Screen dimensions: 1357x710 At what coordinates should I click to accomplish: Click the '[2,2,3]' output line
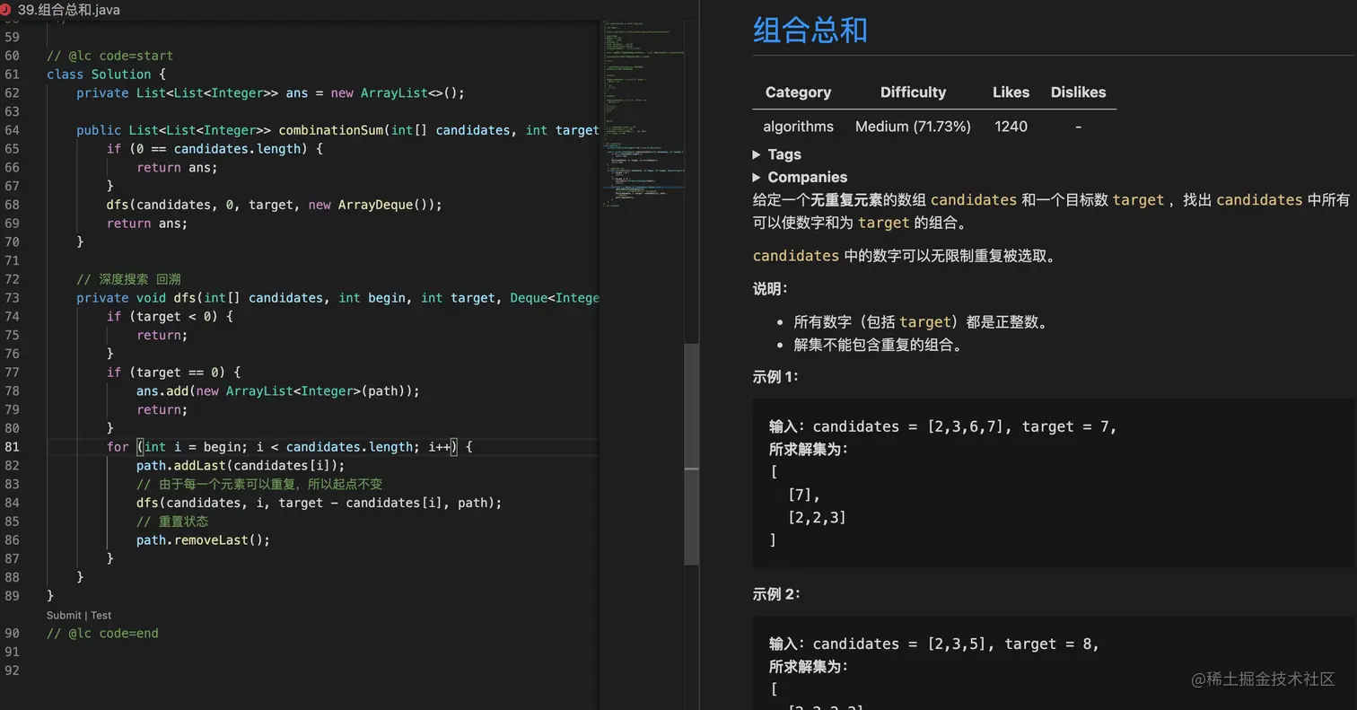[817, 517]
